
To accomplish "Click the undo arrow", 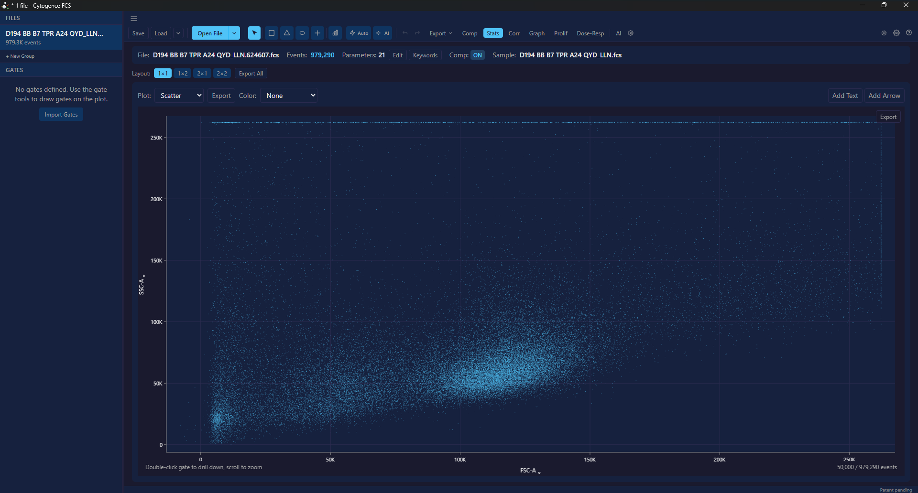I will click(405, 33).
